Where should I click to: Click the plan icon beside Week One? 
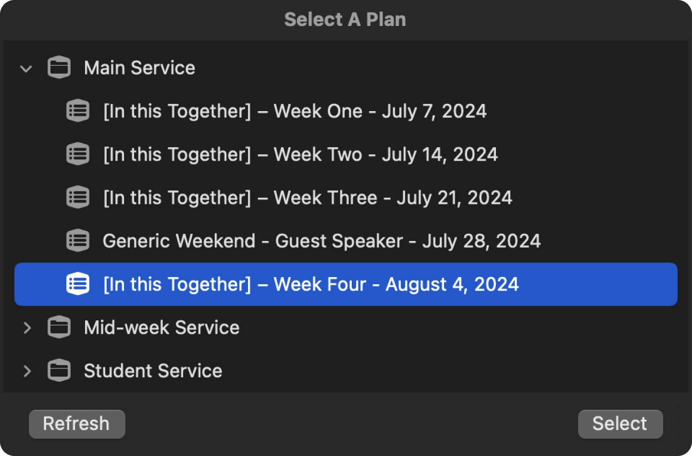[77, 111]
